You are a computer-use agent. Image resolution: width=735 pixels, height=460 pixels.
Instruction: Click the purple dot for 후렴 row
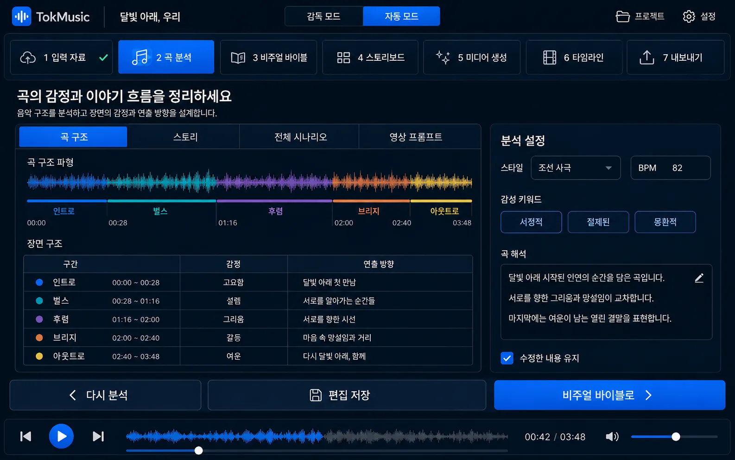pos(39,319)
